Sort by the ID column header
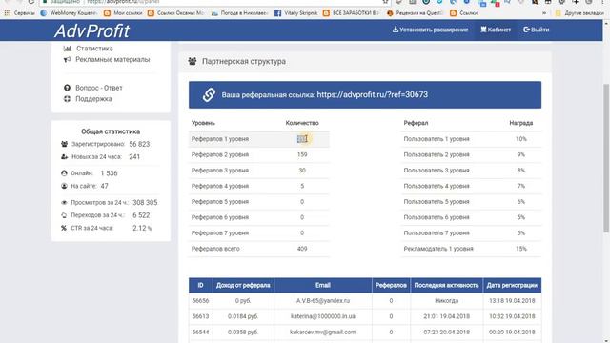This screenshot has height=343, width=610. pos(201,285)
